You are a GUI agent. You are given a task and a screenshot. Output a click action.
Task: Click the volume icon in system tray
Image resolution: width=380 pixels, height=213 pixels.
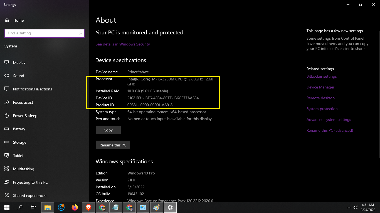pos(355,207)
